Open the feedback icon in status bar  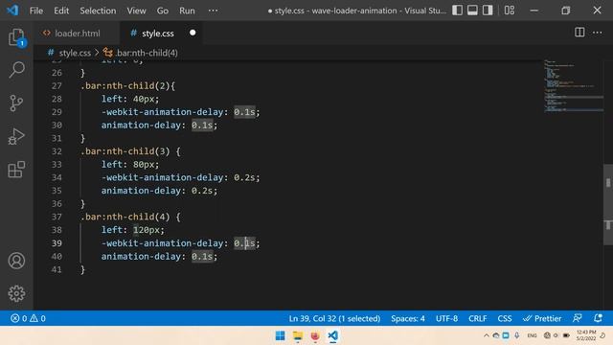tap(578, 318)
